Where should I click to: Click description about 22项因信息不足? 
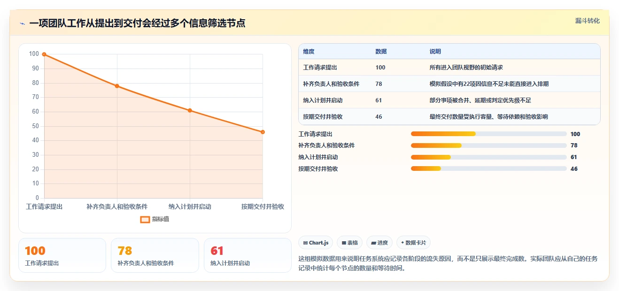click(x=489, y=84)
